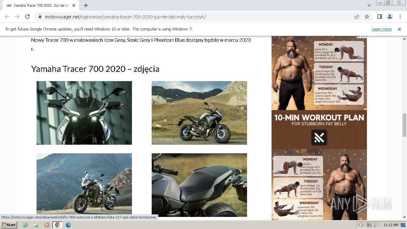View site information padlock icon
The width and height of the screenshot is (407, 229).
[x=40, y=17]
